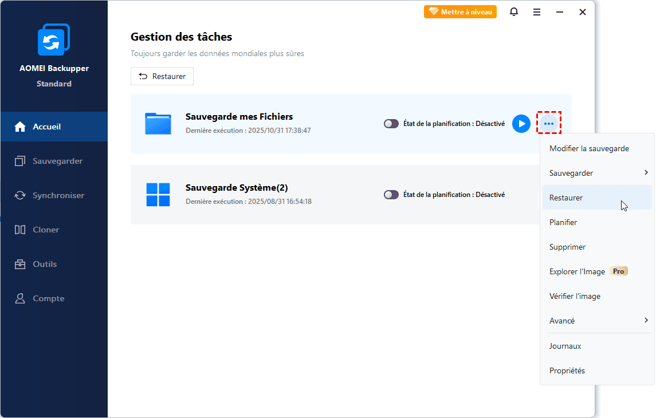Click the Restaurer button below the heading
The width and height of the screenshot is (656, 418).
click(162, 76)
